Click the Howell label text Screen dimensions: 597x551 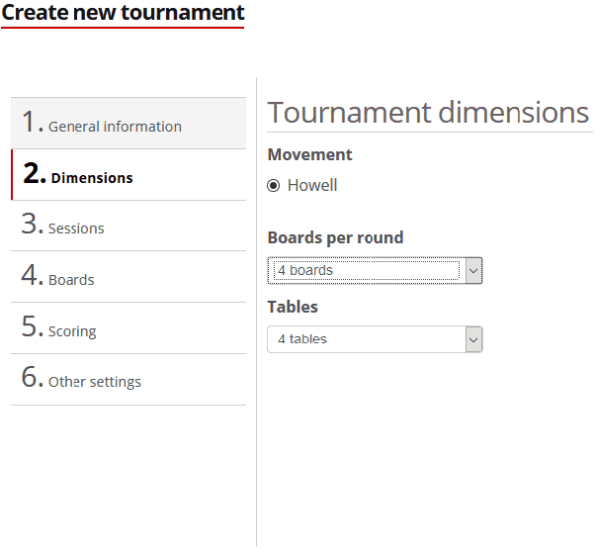(312, 185)
